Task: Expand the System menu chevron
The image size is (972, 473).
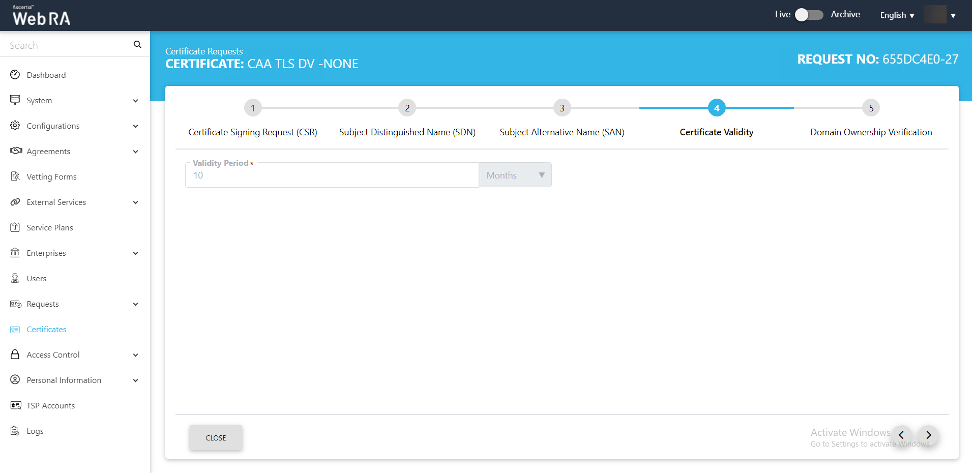Action: [135, 101]
